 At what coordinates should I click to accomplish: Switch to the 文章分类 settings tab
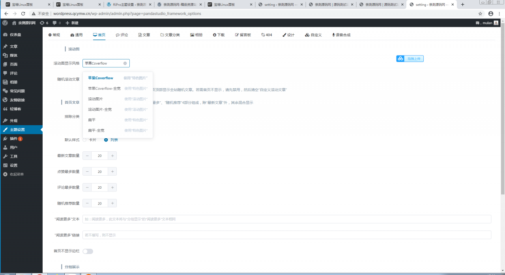click(170, 35)
